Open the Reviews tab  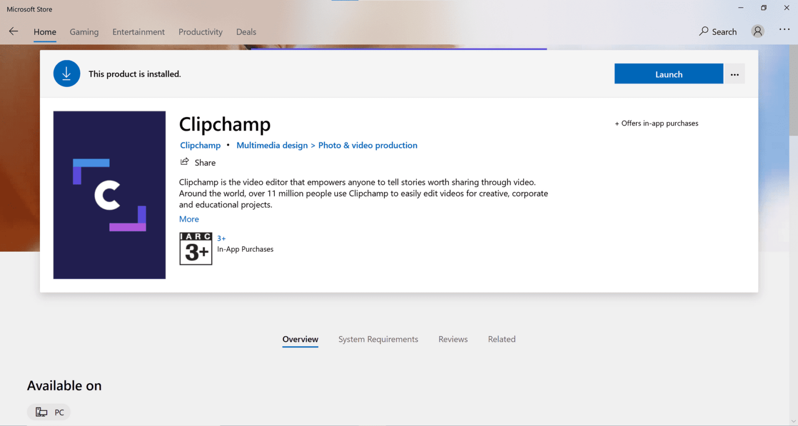pyautogui.click(x=453, y=339)
